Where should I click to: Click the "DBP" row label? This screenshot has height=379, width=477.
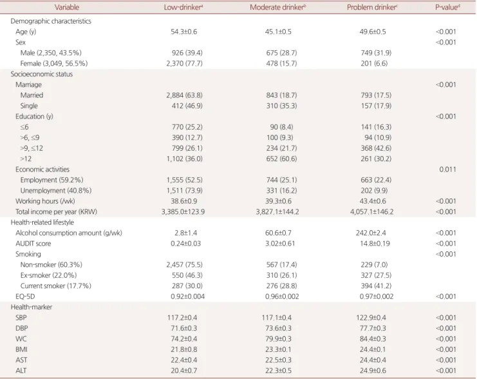pyautogui.click(x=22, y=328)
